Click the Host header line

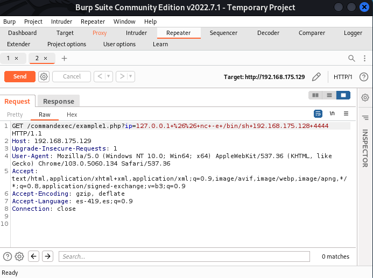point(52,141)
